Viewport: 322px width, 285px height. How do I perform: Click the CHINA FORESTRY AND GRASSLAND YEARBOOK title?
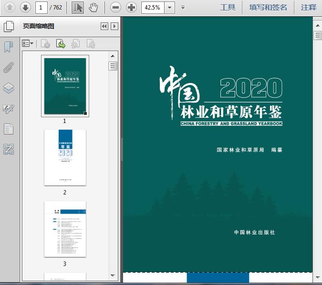(231, 123)
